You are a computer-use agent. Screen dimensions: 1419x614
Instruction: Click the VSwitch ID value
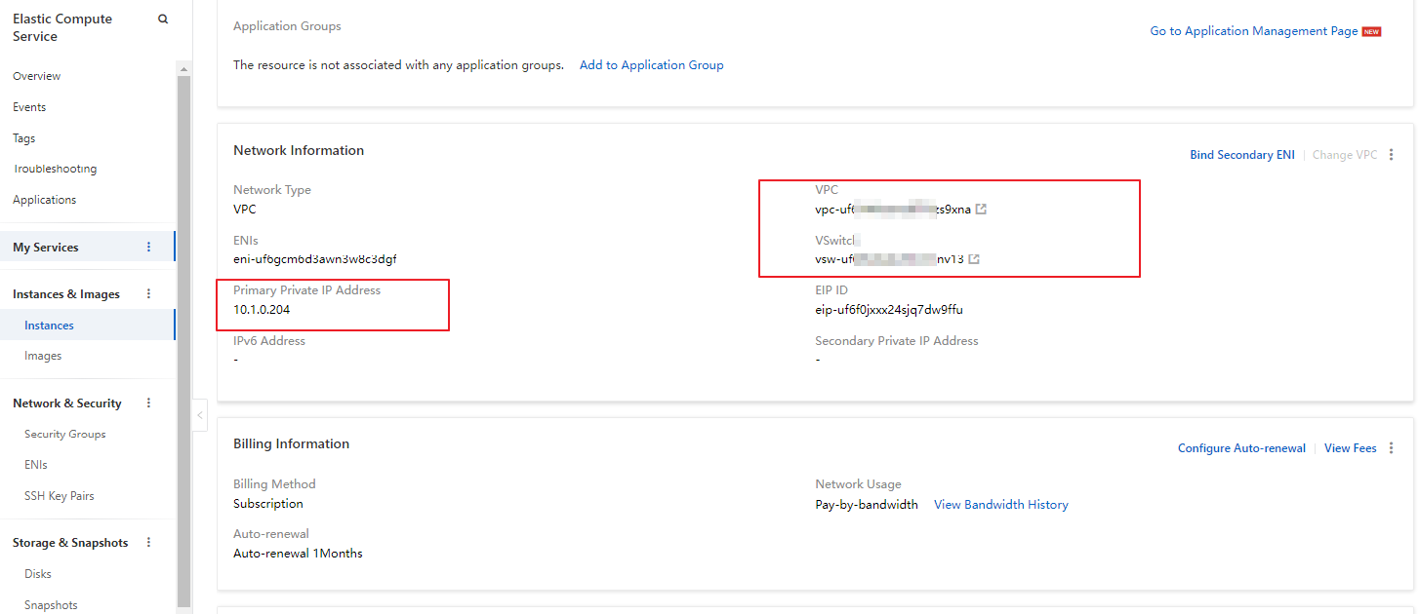[890, 259]
